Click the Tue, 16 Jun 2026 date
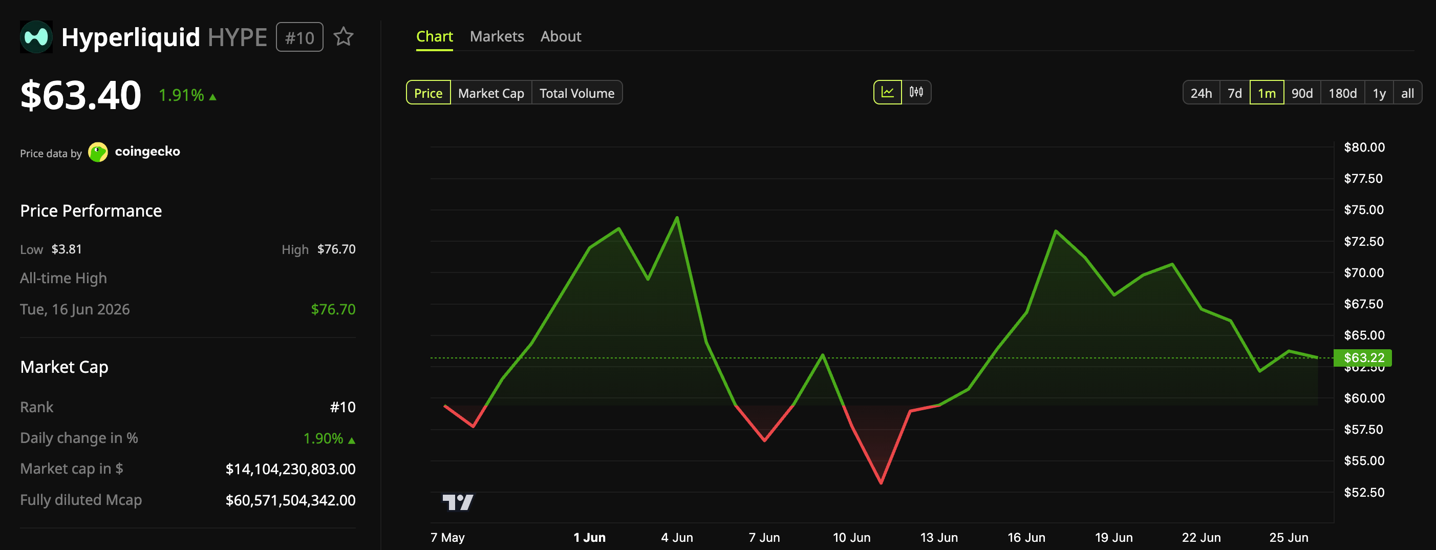Viewport: 1436px width, 550px height. (75, 310)
